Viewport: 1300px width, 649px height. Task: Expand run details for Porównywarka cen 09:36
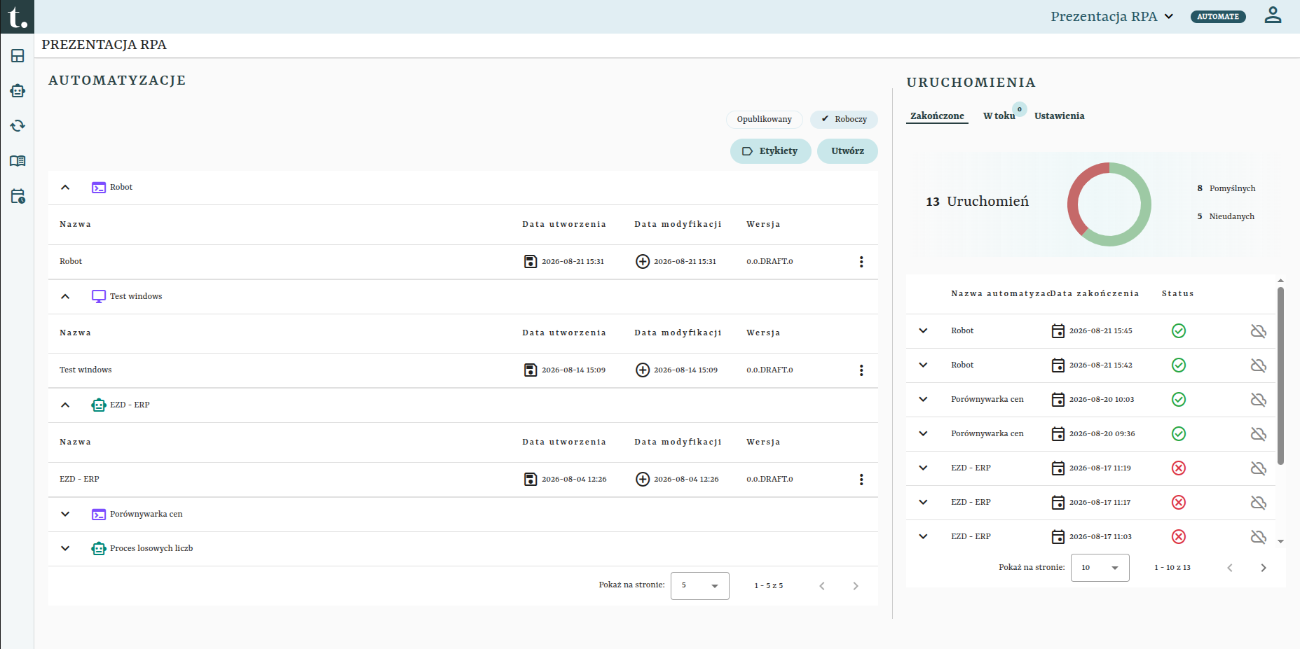(923, 434)
